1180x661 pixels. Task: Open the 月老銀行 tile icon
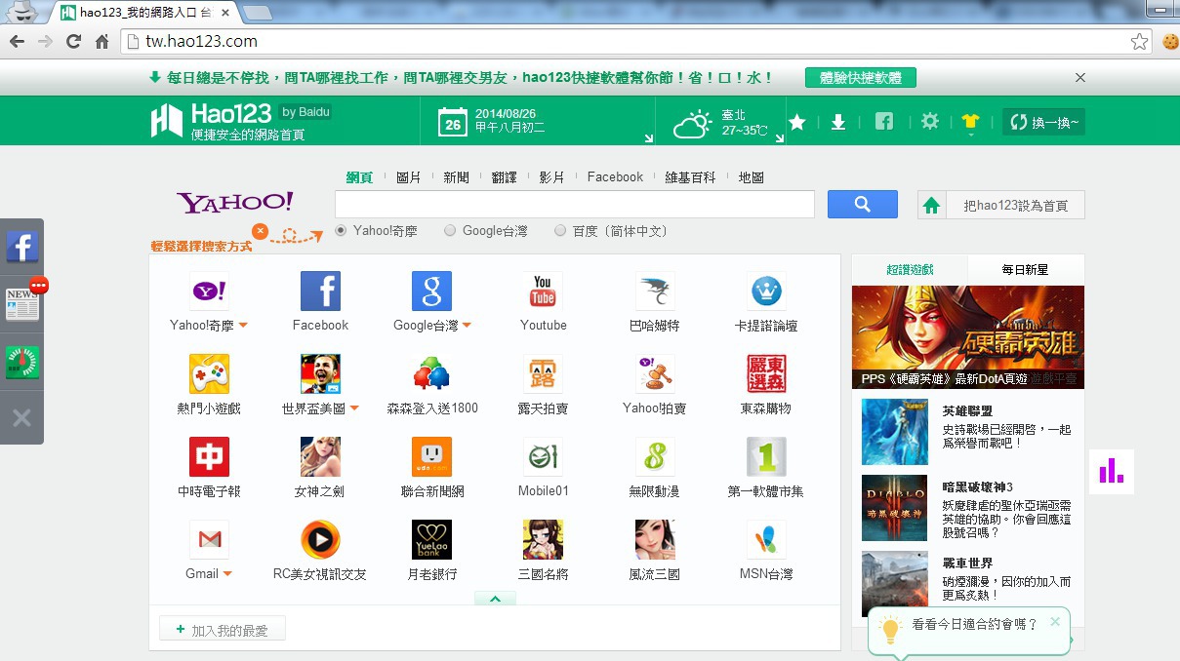click(431, 539)
